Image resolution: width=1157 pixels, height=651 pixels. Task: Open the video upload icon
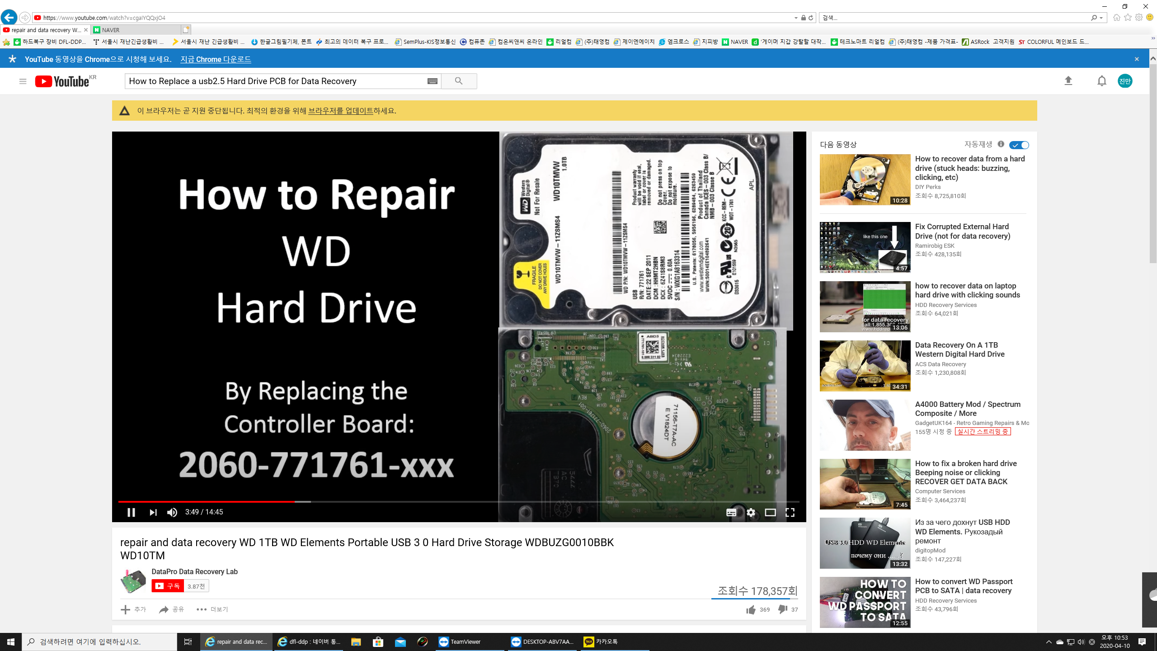pyautogui.click(x=1068, y=81)
